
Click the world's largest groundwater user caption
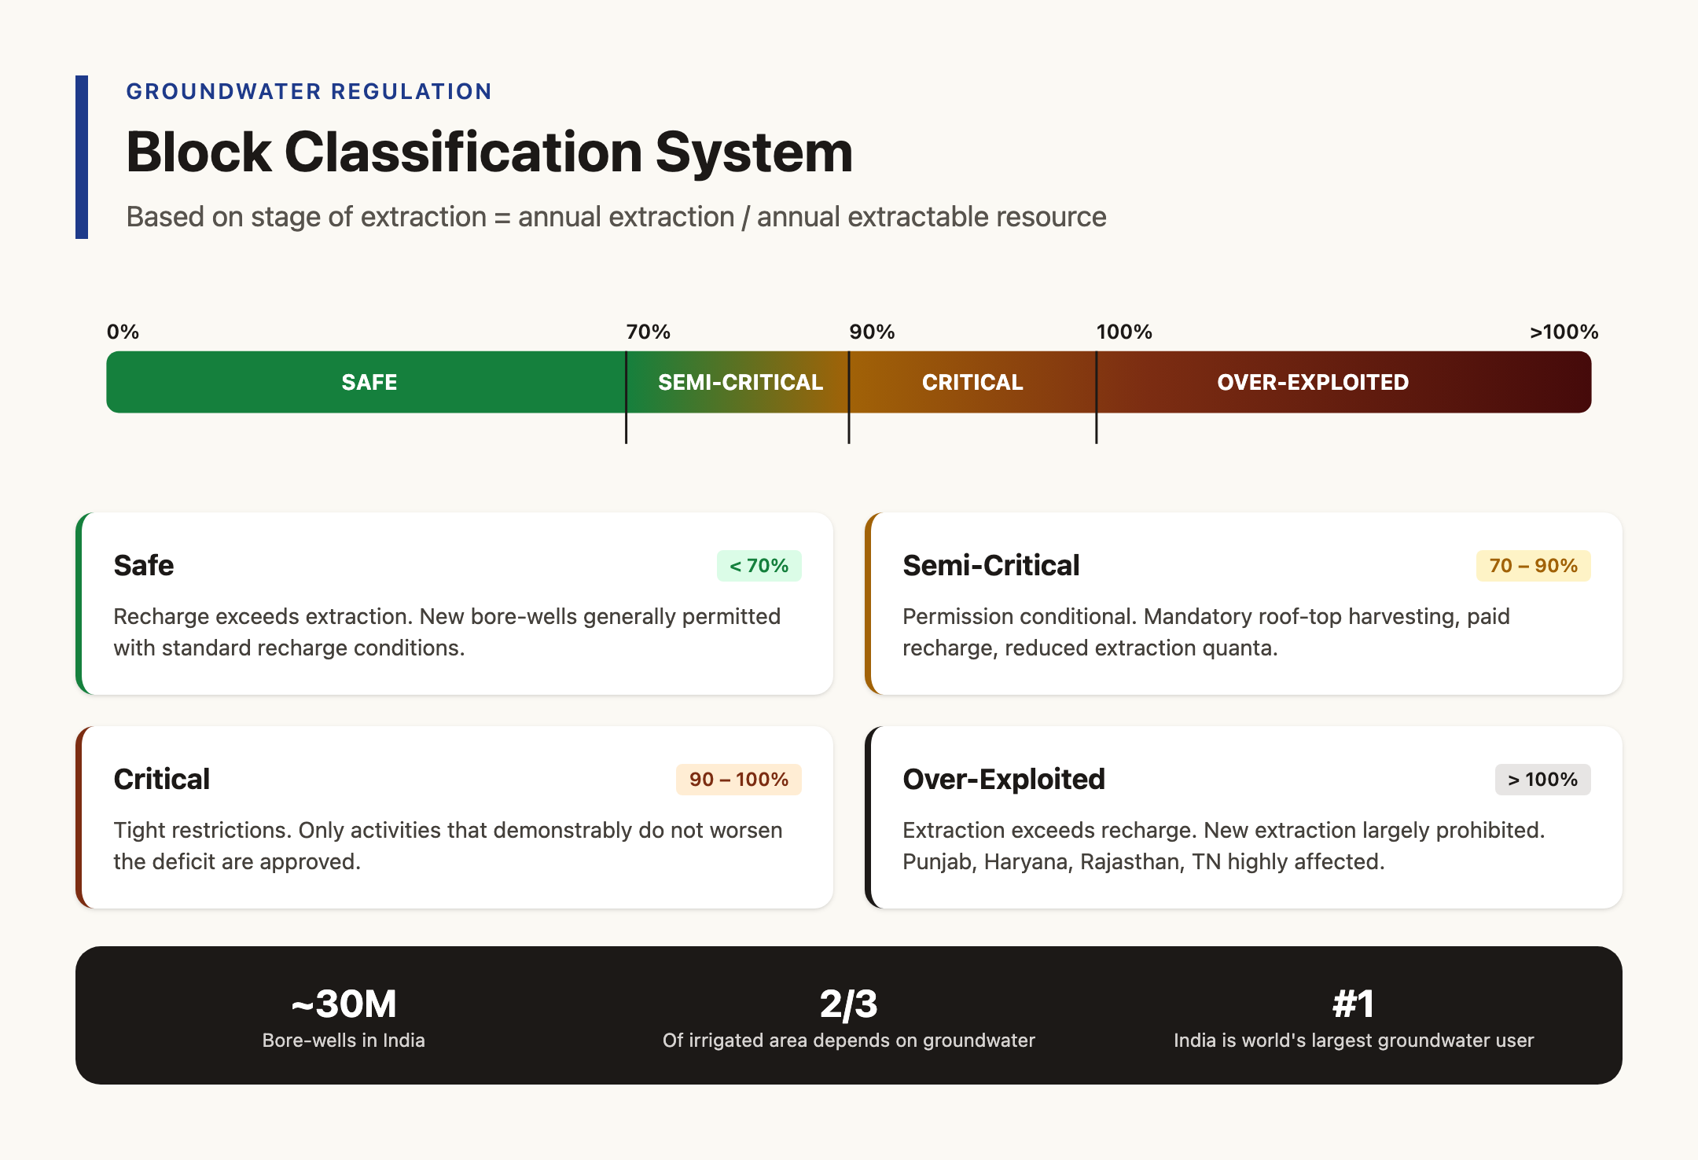[x=1354, y=1041]
